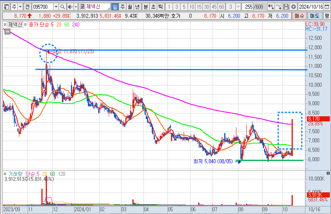Click the 최고 11,870 high price label

click(x=73, y=51)
